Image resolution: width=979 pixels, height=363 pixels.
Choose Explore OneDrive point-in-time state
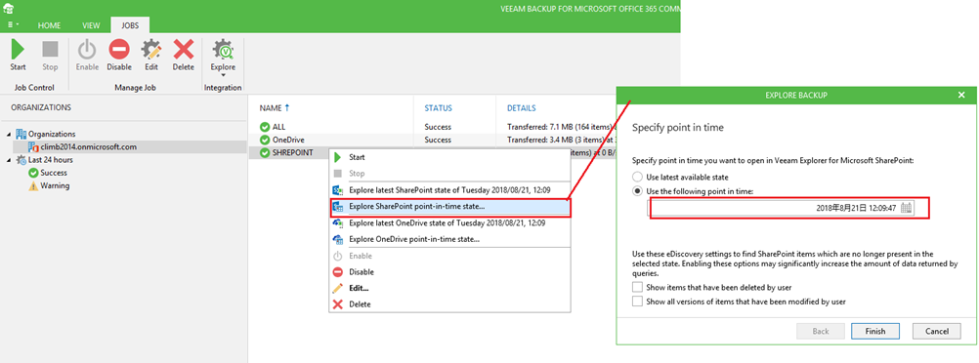pyautogui.click(x=450, y=239)
